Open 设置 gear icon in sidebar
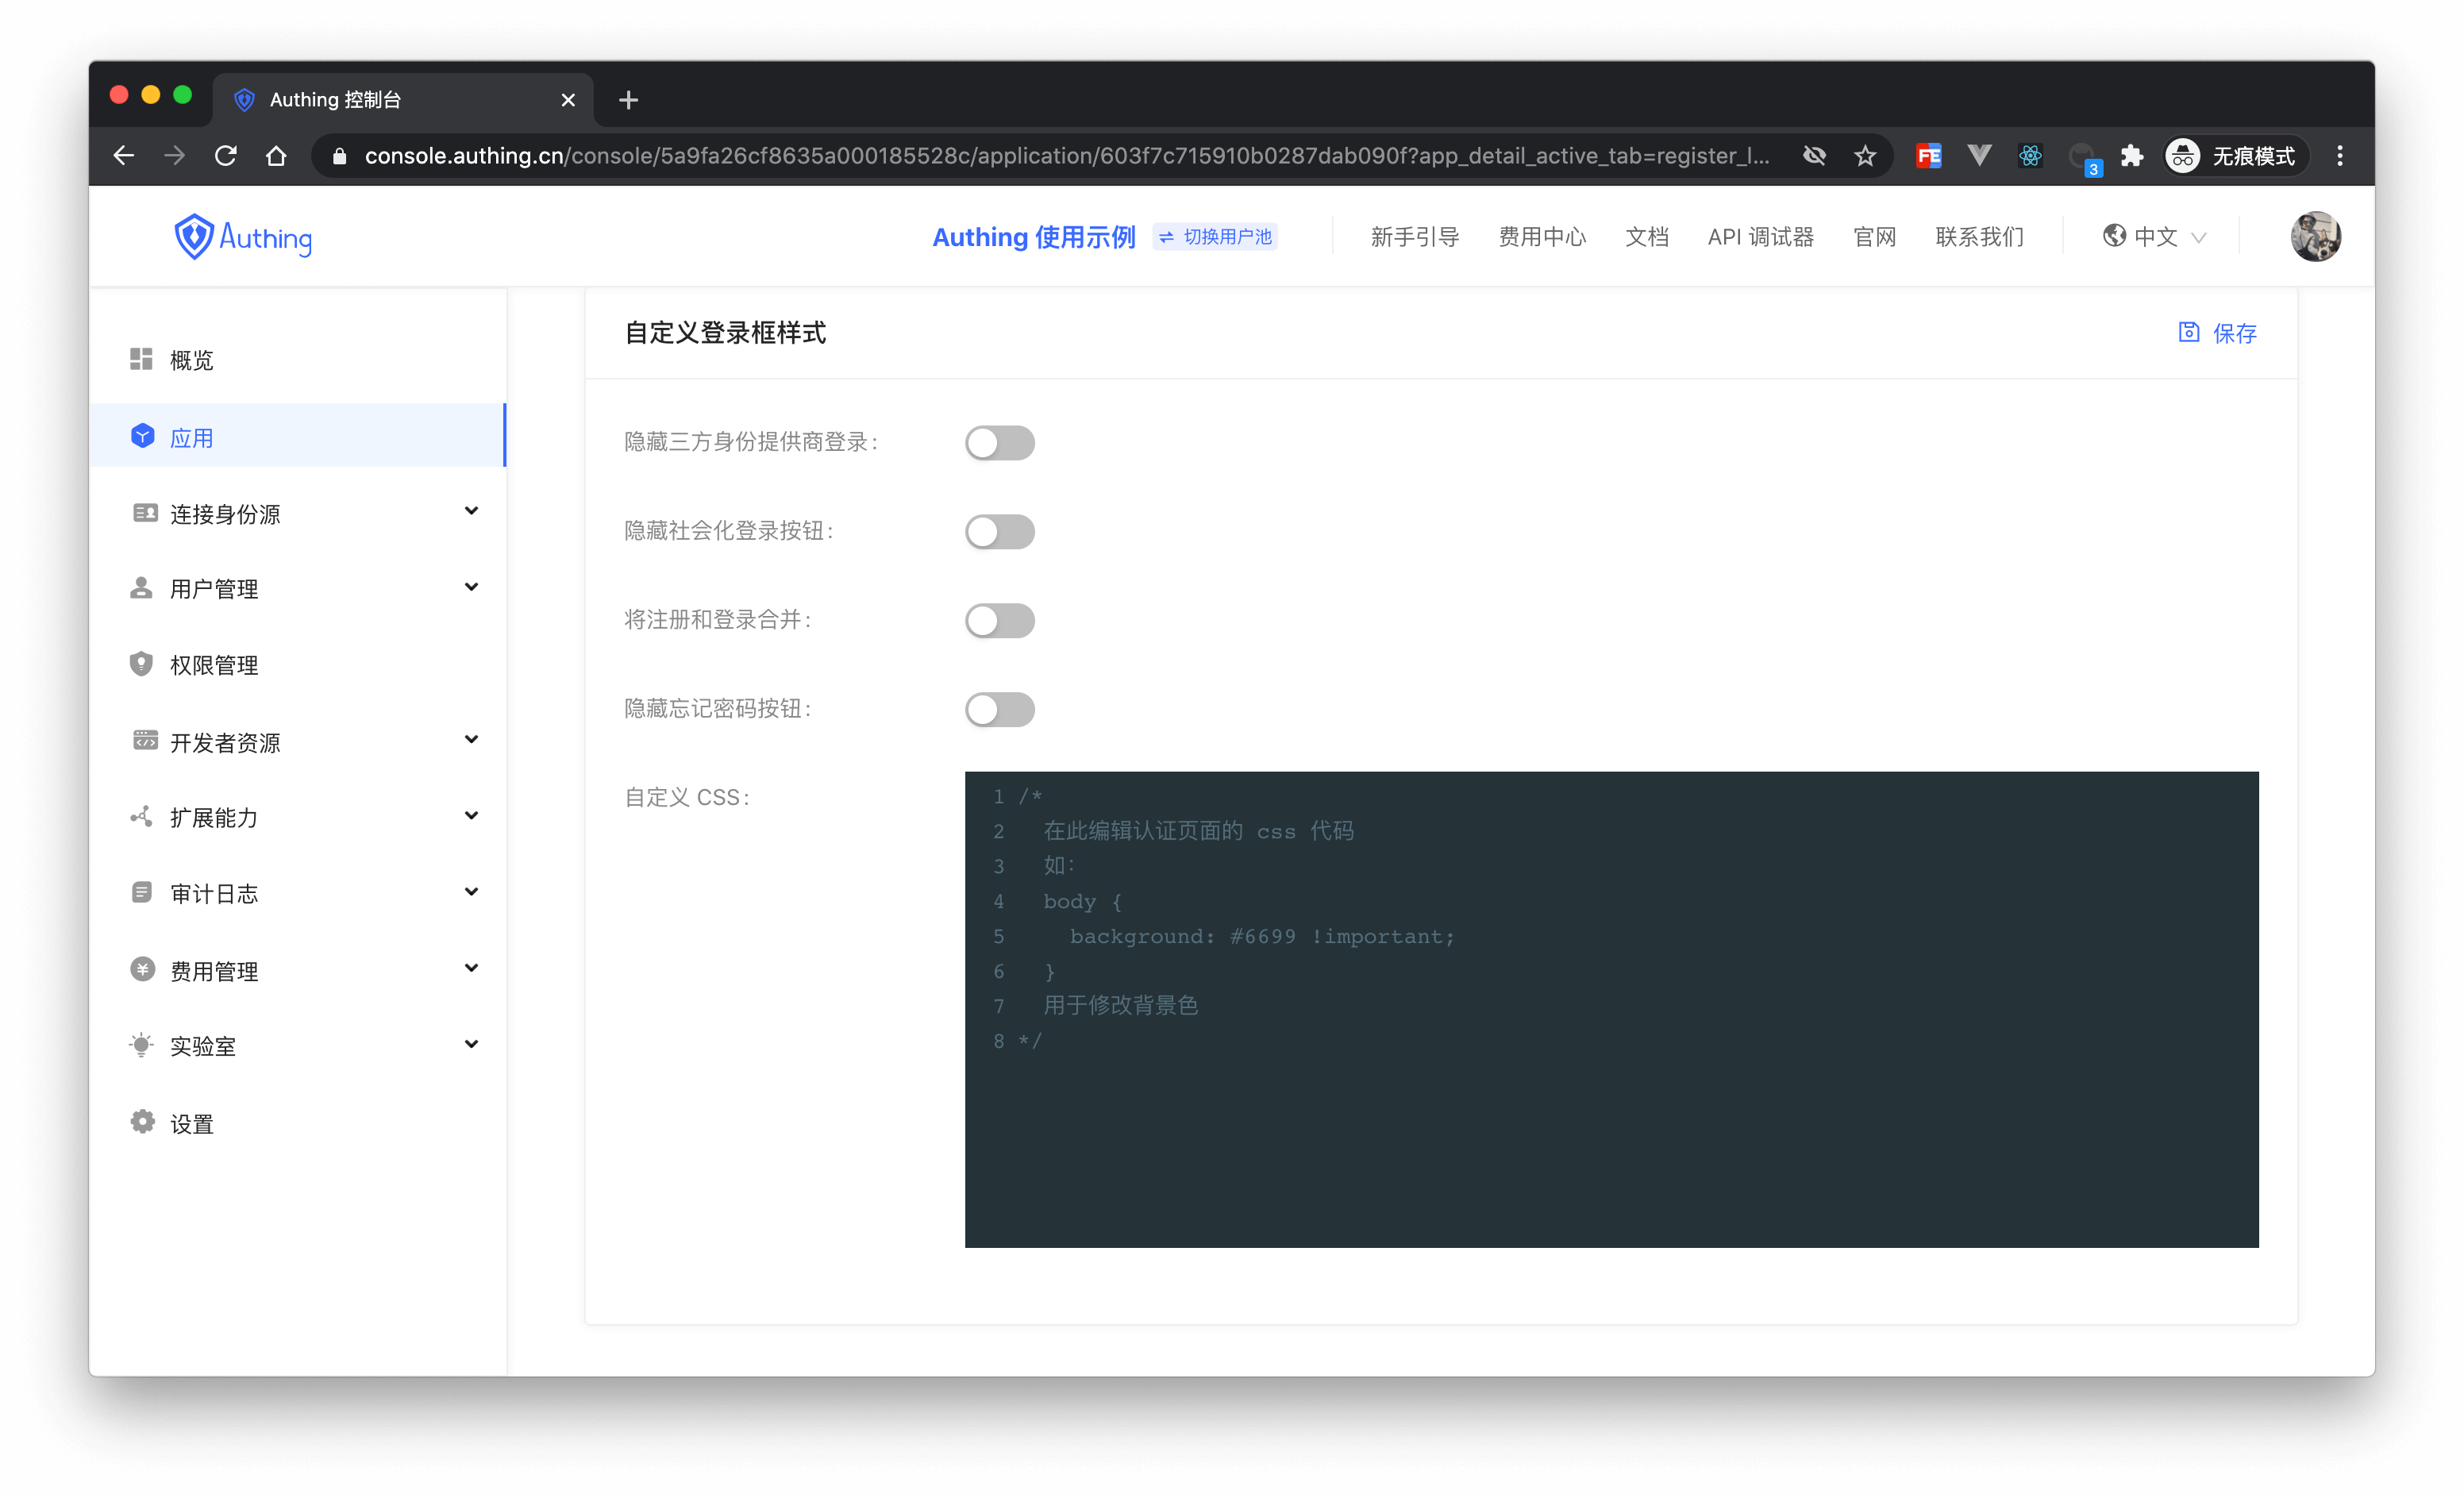This screenshot has height=1494, width=2464. (x=143, y=1122)
